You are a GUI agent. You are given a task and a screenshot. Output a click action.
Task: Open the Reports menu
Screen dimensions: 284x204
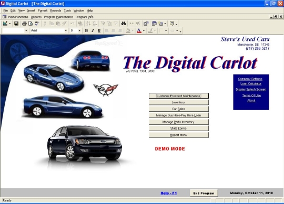click(x=36, y=17)
